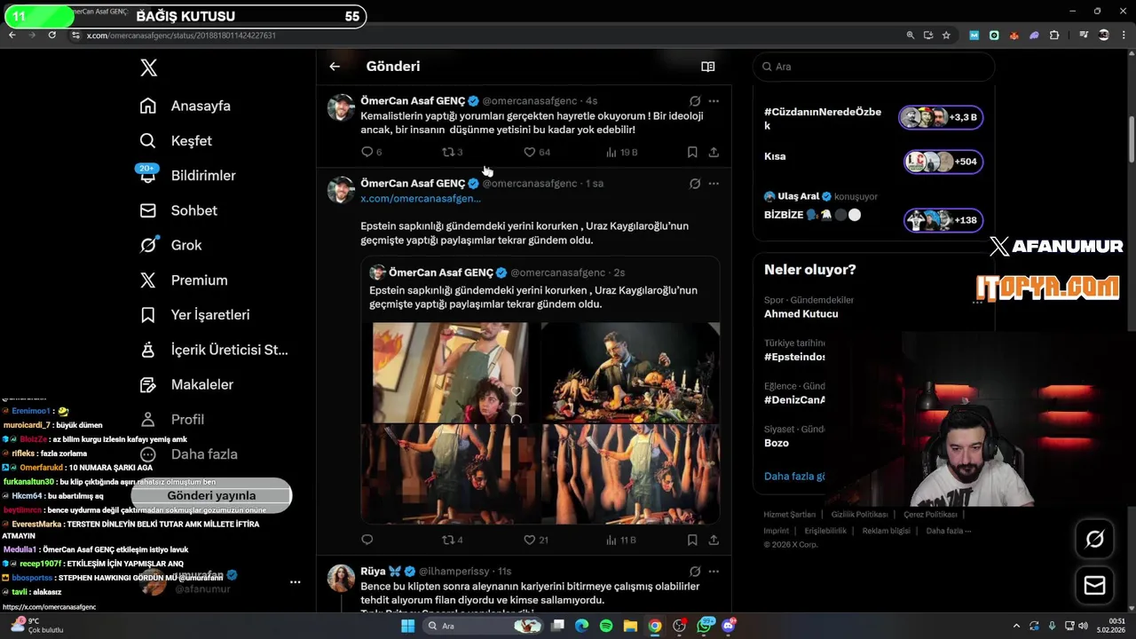This screenshot has height=639, width=1136.
Task: Open account menu dots beside @afanumur
Action: (x=296, y=582)
